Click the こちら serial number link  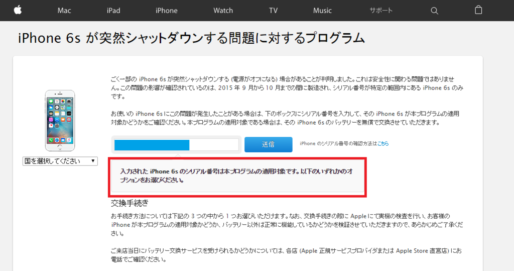pos(383,144)
